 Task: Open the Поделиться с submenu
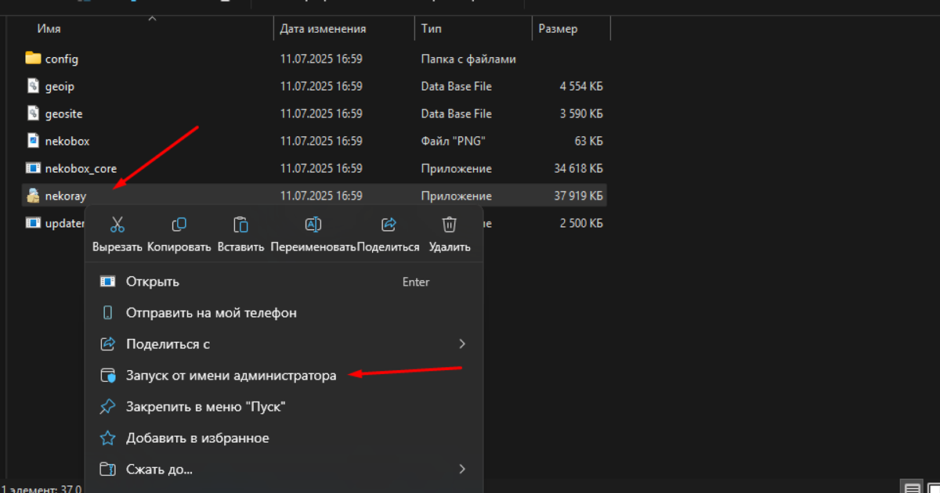coord(284,344)
